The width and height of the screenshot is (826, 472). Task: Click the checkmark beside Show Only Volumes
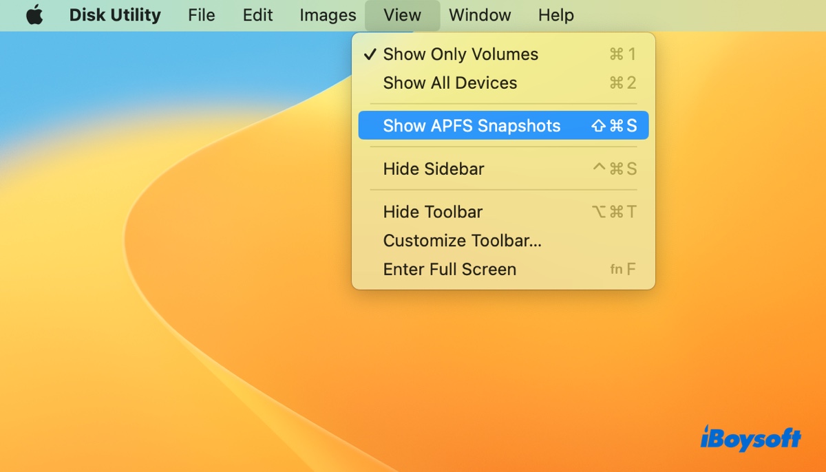pyautogui.click(x=370, y=54)
